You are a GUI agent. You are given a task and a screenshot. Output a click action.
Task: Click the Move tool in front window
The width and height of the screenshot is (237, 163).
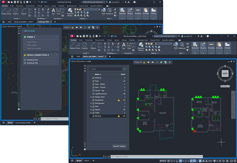tap(105, 44)
